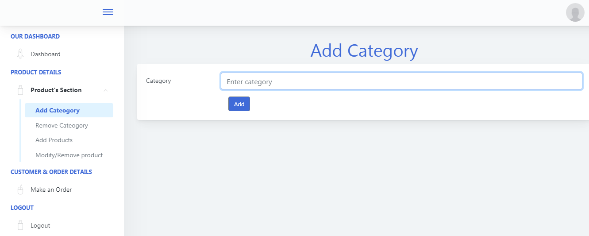Click the icon beside Logout
This screenshot has height=236, width=589.
[20, 225]
